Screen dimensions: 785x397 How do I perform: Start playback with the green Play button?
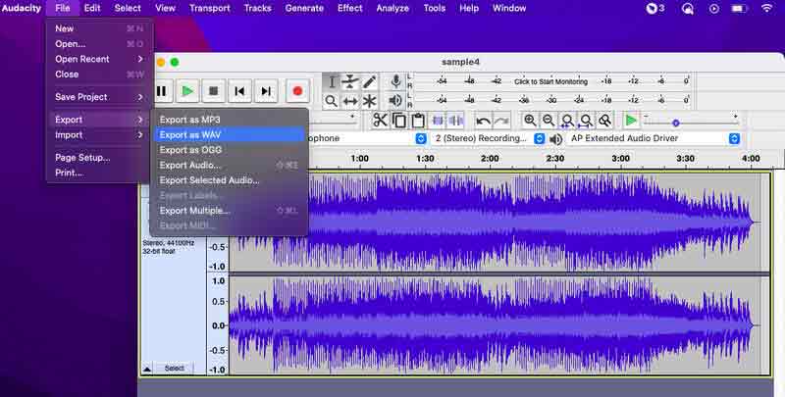tap(187, 91)
